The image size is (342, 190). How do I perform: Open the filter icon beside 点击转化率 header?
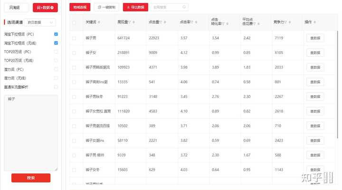(x=223, y=24)
